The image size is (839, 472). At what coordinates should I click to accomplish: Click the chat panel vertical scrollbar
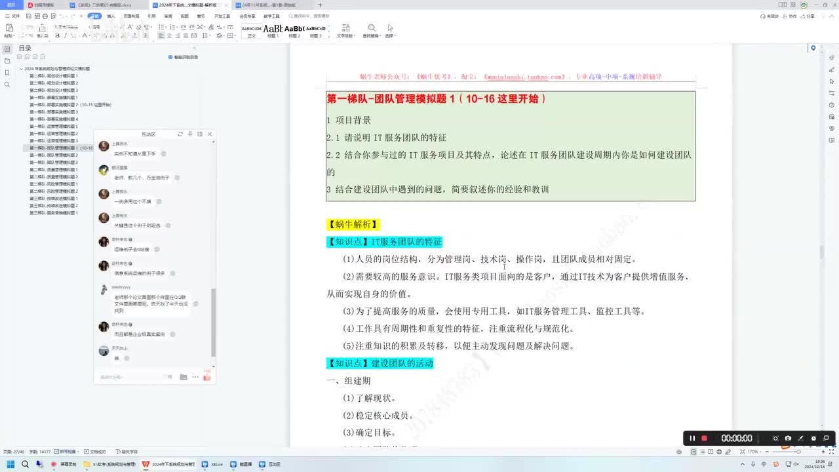pyautogui.click(x=213, y=321)
